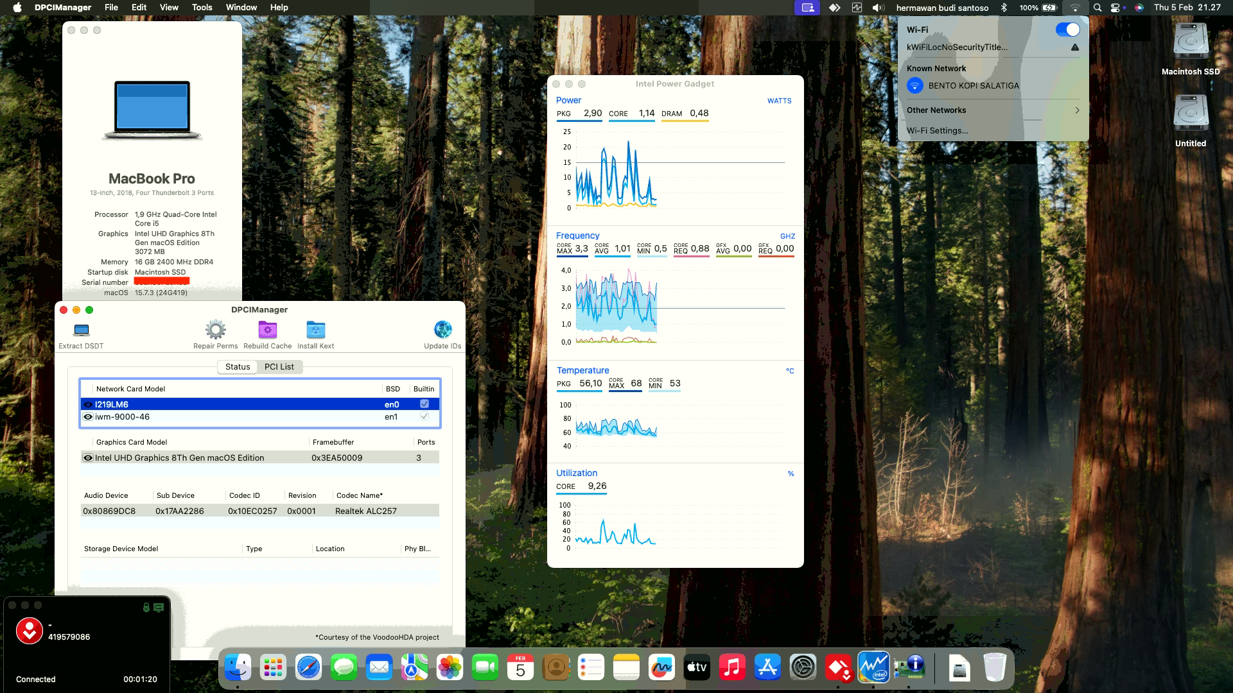Open AnyDesk icon in Dock

click(x=838, y=668)
